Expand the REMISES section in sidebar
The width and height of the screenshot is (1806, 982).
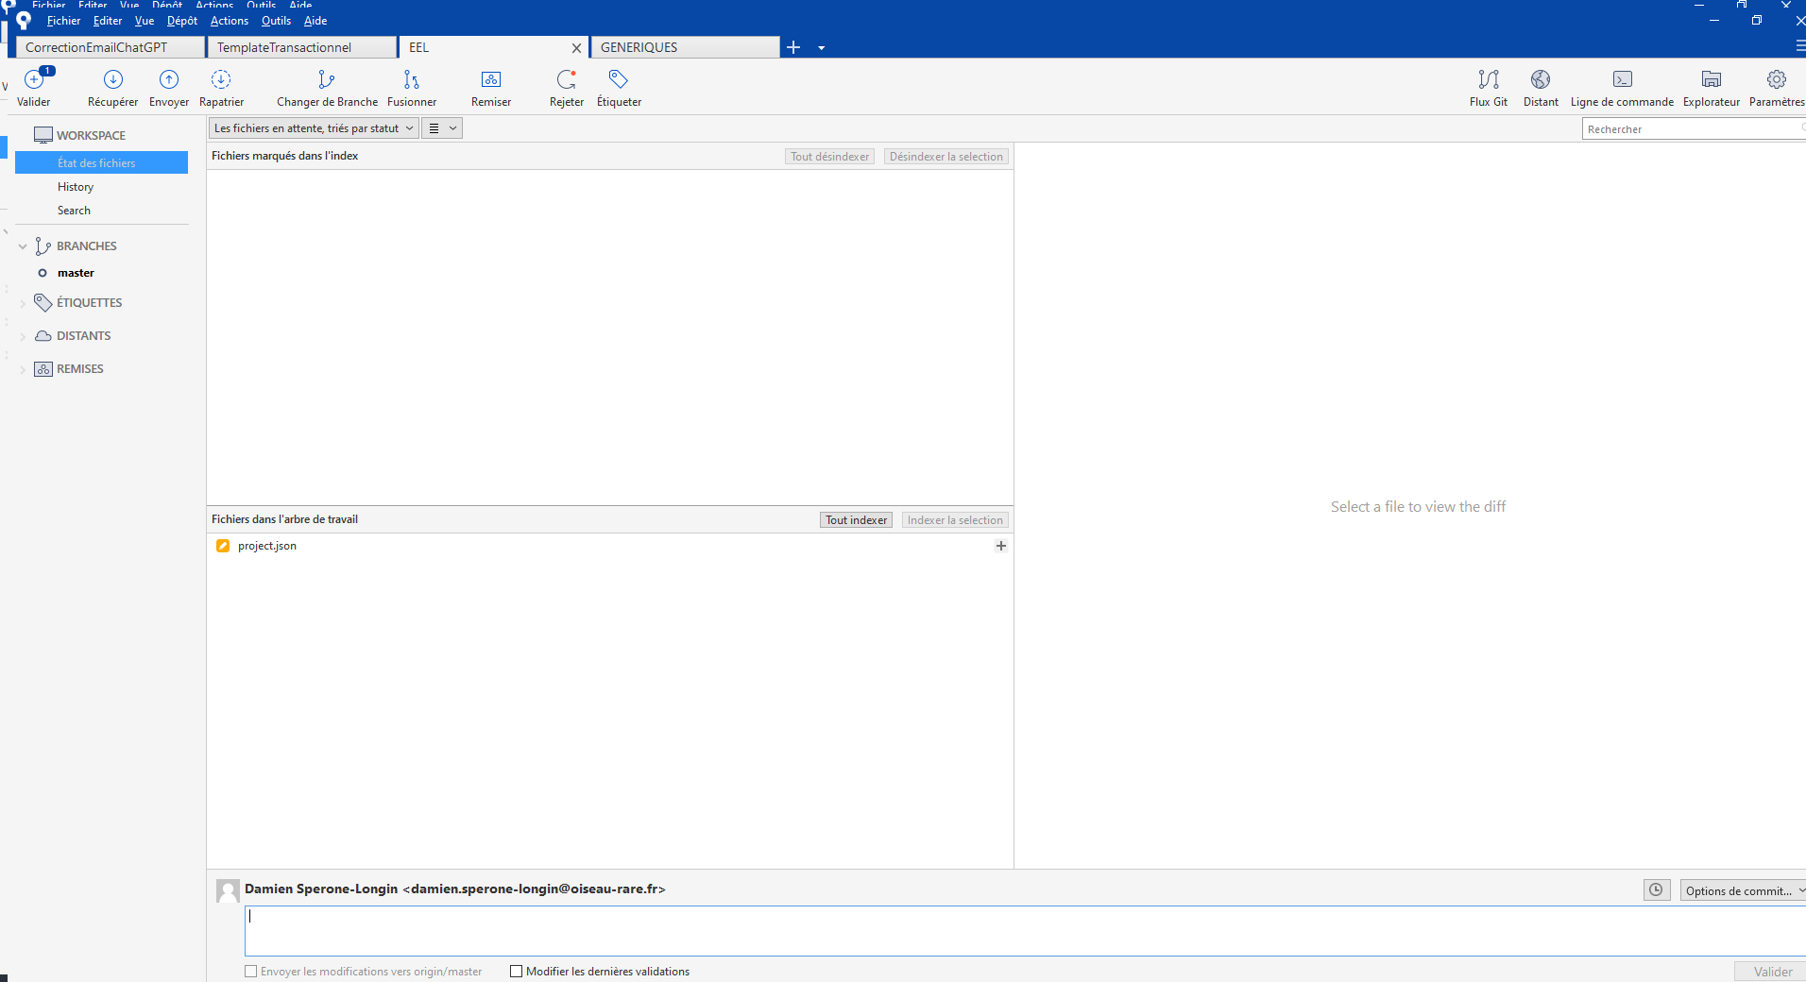[23, 369]
